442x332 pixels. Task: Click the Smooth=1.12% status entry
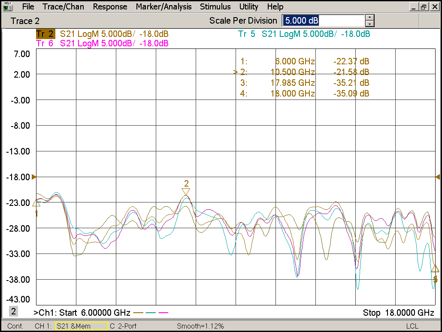pos(200,326)
